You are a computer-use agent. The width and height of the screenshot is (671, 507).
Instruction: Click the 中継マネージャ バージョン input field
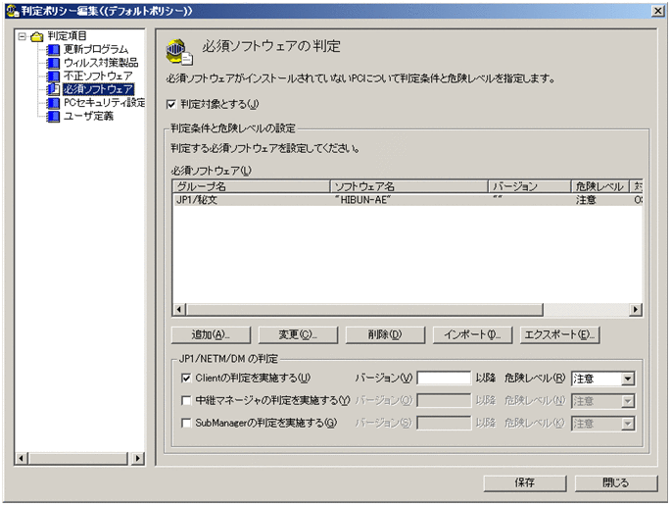444,400
